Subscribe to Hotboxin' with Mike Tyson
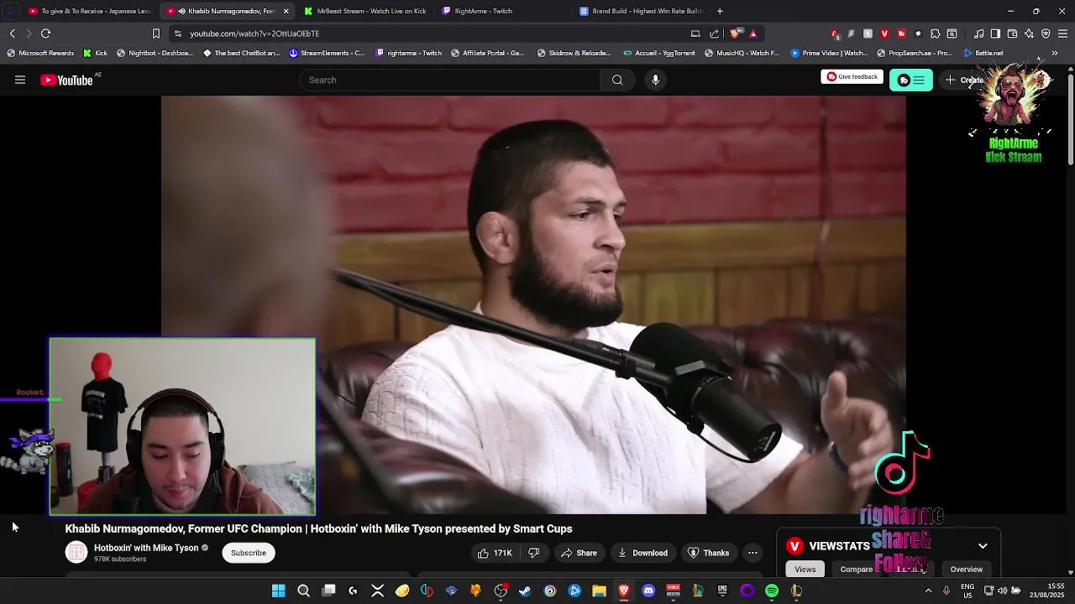This screenshot has width=1075, height=604. pyautogui.click(x=249, y=553)
